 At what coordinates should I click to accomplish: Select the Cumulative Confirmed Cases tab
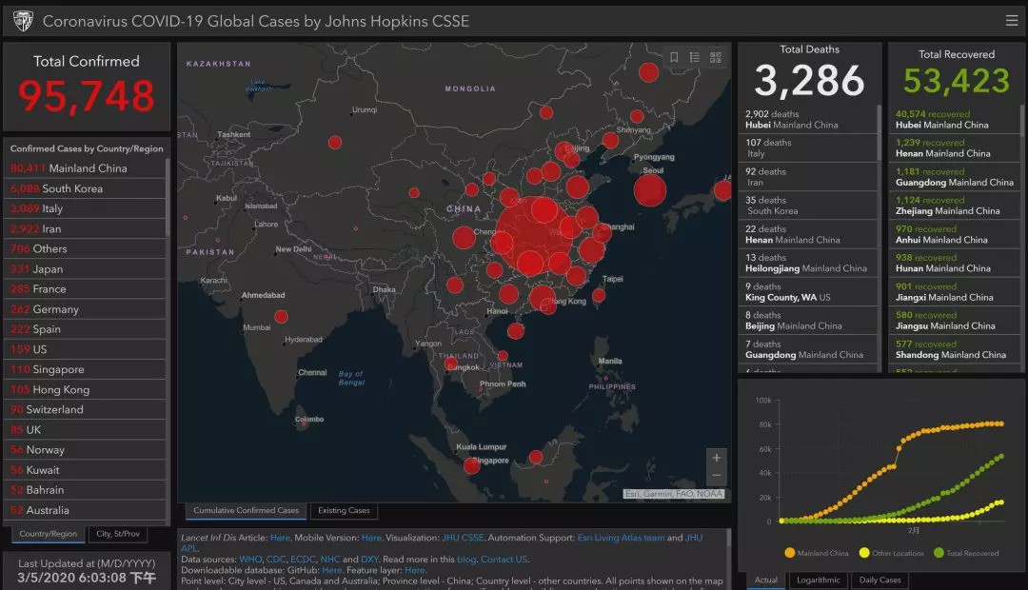tap(246, 511)
